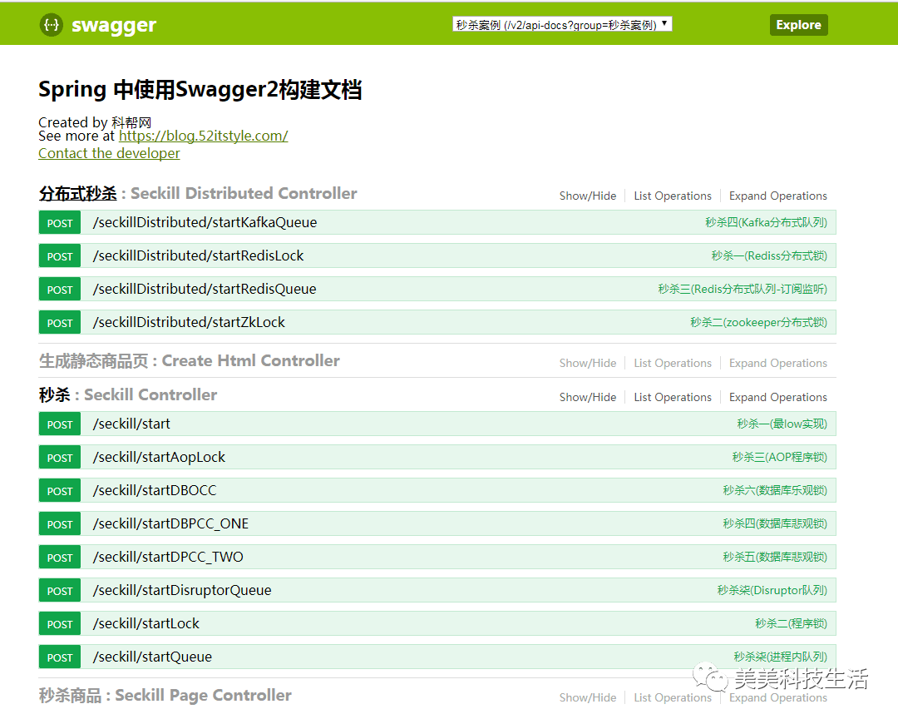The image size is (898, 719).
Task: Click List Operations for Create Html Controller
Action: [673, 363]
